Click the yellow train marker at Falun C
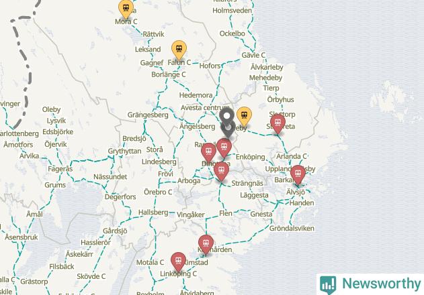424x295 pixels. coord(179,50)
